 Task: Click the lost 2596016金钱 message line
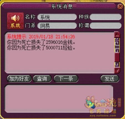point(41,42)
